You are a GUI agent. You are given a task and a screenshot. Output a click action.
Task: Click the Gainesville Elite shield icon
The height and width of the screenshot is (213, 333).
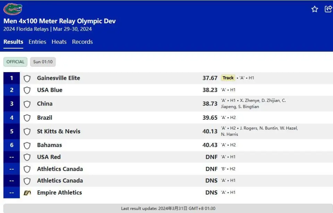point(27,78)
